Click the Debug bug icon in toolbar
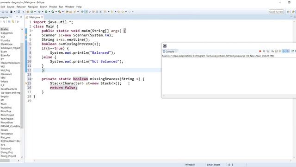The image size is (296, 167). click(39, 12)
